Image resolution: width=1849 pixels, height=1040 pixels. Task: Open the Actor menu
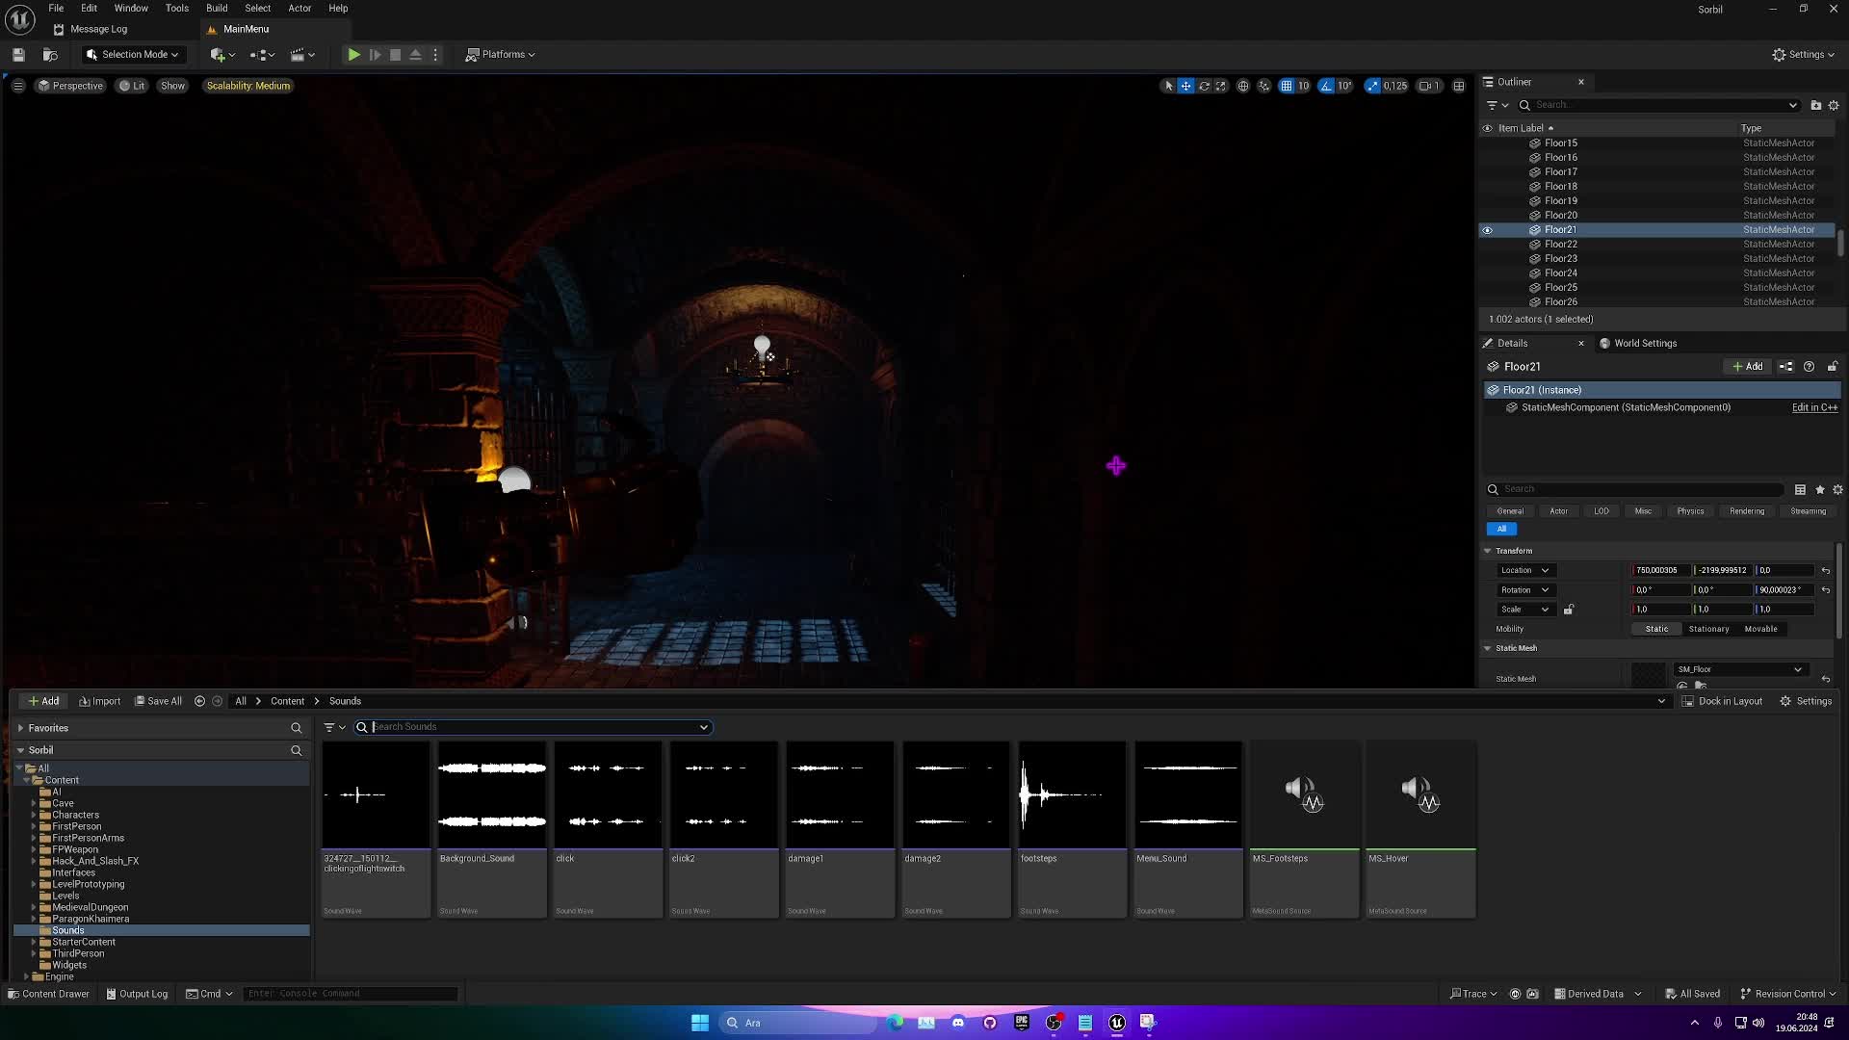pos(299,8)
